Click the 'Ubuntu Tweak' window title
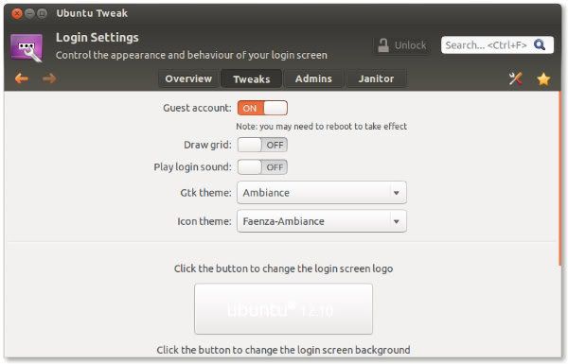The height and width of the screenshot is (364, 568). 92,13
